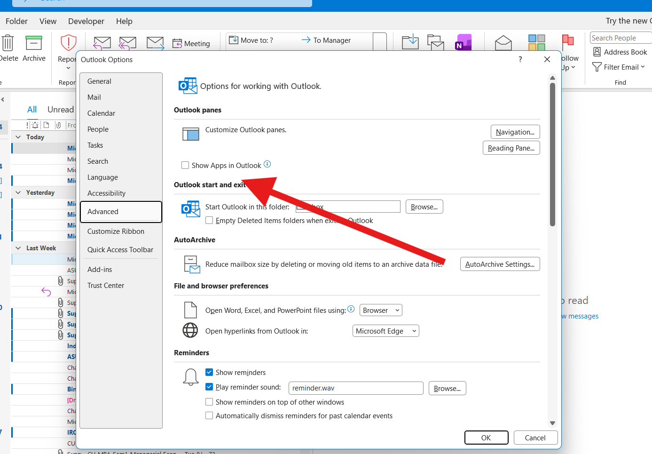The height and width of the screenshot is (454, 652).
Task: Click the reminder.wav sound file field
Action: (356, 388)
